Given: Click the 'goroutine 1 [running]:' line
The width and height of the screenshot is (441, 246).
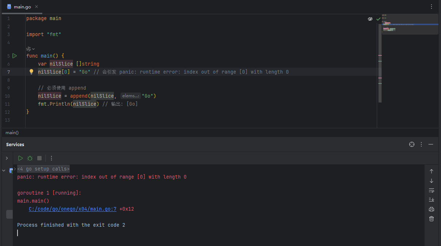Looking at the screenshot, I should (49, 193).
